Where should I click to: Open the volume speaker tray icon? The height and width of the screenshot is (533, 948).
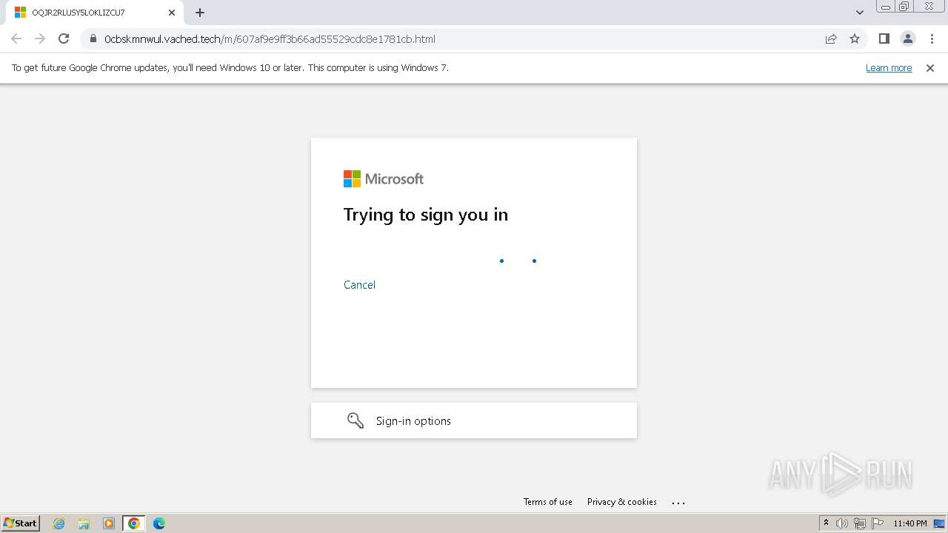tap(842, 523)
